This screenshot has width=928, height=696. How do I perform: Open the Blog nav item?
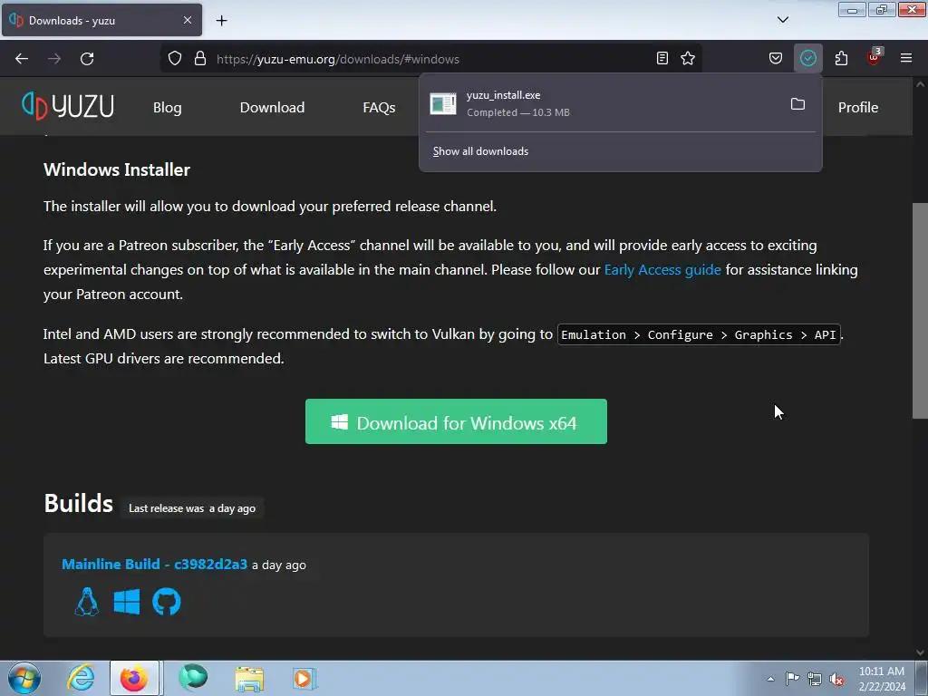coord(168,107)
